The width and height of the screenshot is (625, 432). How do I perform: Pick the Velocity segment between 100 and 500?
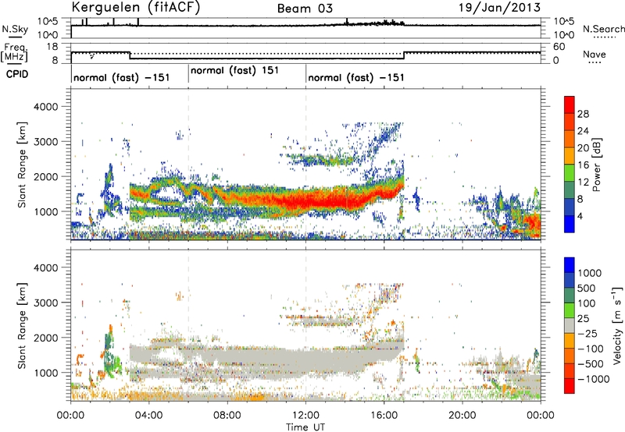pyautogui.click(x=570, y=296)
